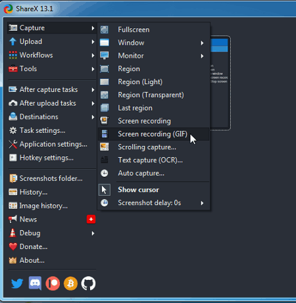Click the Screenshot delay clock icon

pos(105,202)
